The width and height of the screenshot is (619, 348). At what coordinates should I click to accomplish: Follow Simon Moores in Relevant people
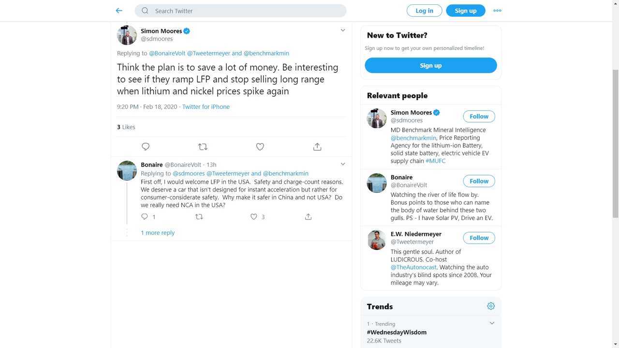479,116
